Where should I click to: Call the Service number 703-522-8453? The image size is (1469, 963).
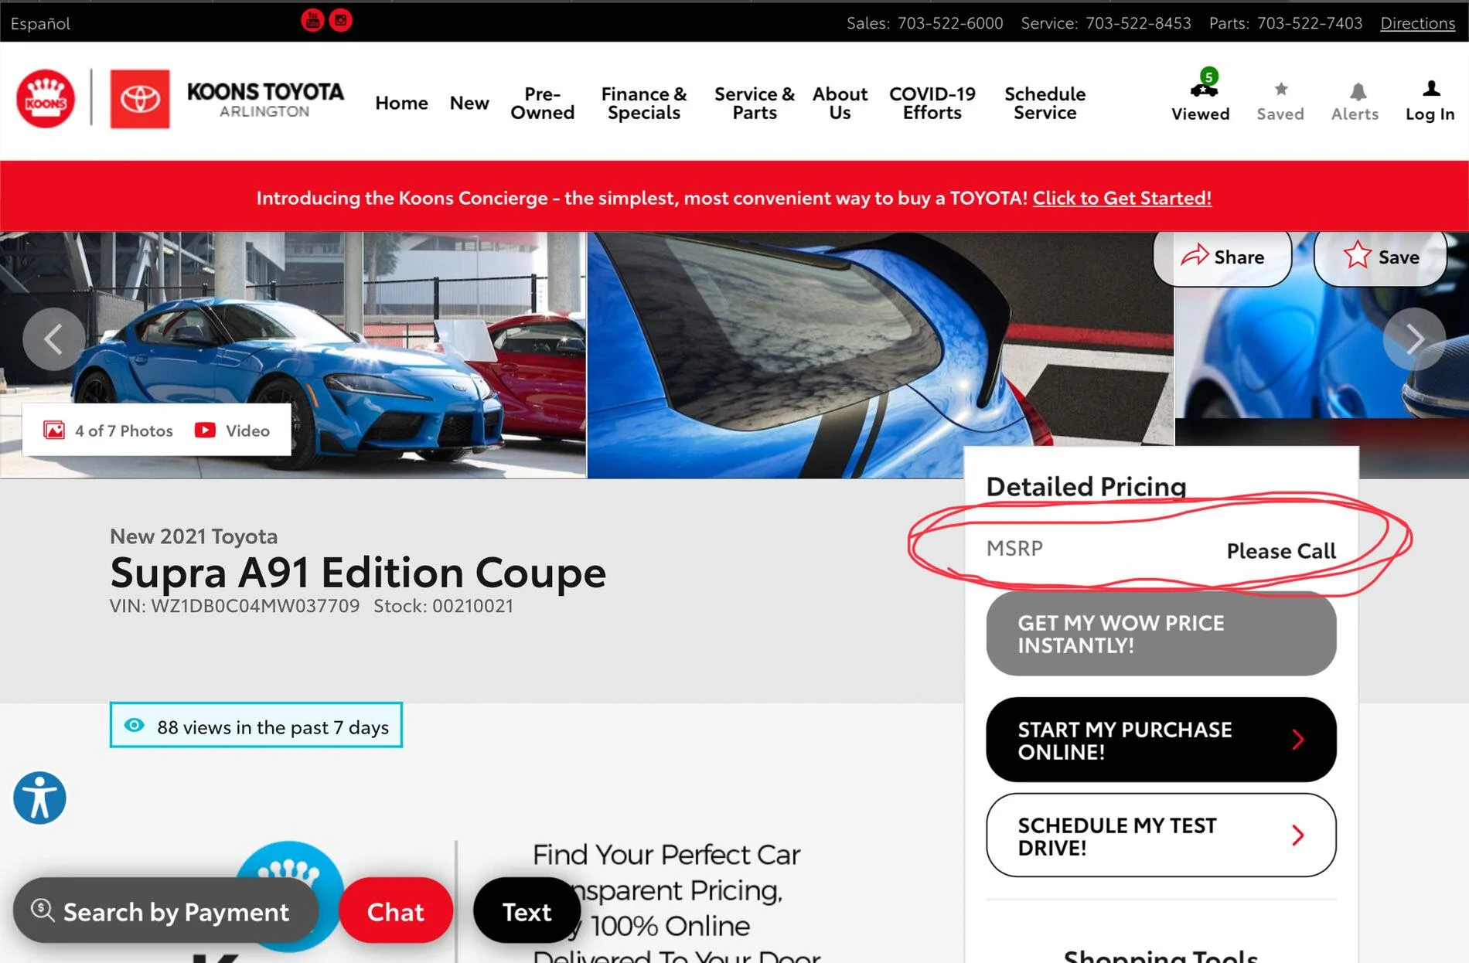pyautogui.click(x=1138, y=23)
